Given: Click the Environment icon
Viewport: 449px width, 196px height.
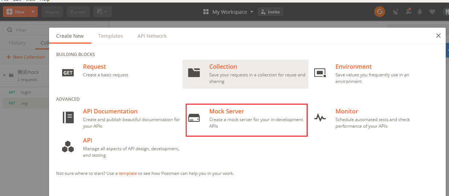Looking at the screenshot, I should point(320,73).
